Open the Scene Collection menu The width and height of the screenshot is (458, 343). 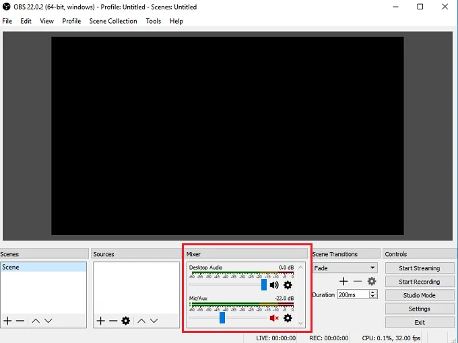pyautogui.click(x=112, y=21)
